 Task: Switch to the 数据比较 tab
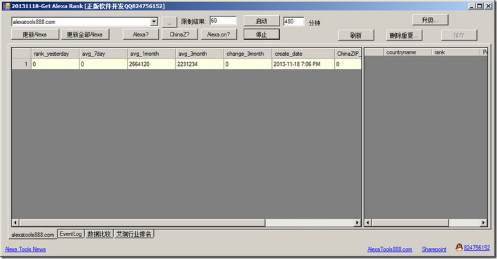[x=99, y=234]
